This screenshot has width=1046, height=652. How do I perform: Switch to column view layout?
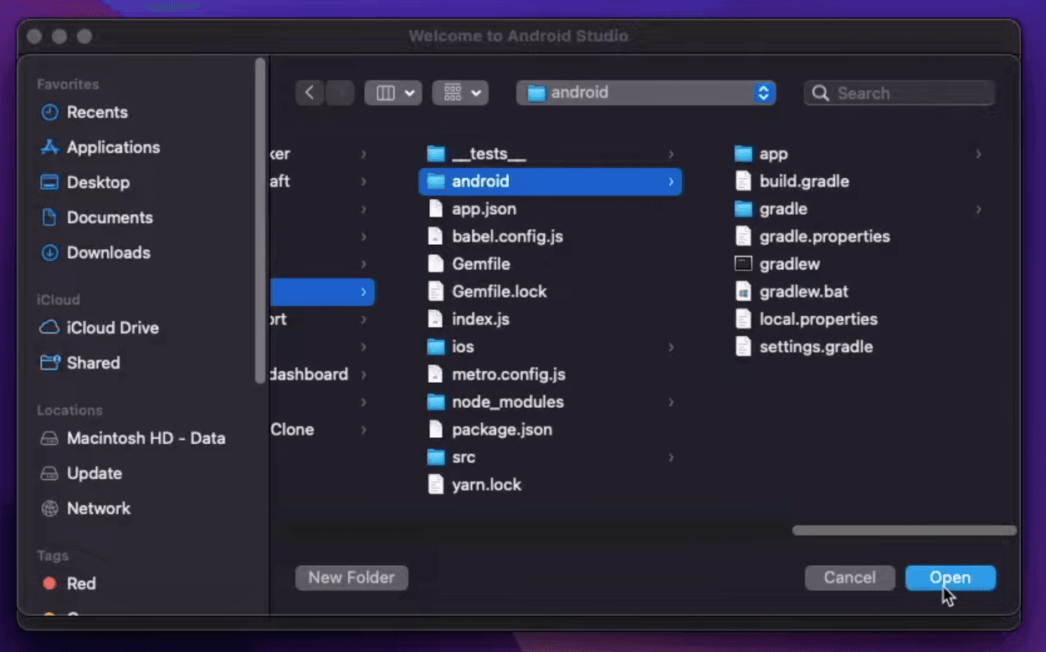coord(392,93)
